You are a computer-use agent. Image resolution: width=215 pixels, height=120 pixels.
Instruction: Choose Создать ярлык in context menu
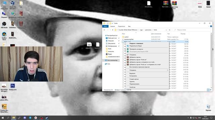coord(134,79)
